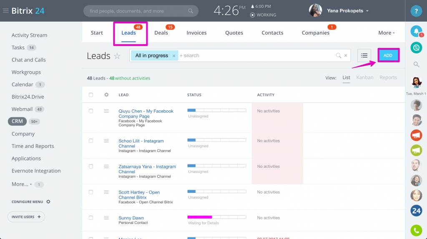Open Webmail in left sidebar

click(22, 109)
